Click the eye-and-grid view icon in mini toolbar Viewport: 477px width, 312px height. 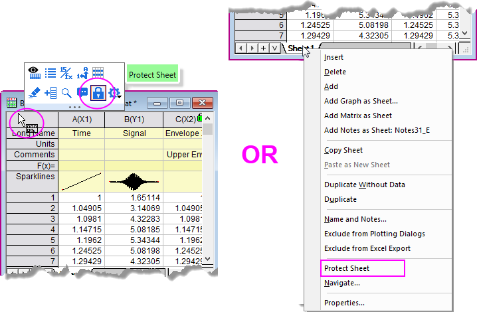(x=35, y=72)
